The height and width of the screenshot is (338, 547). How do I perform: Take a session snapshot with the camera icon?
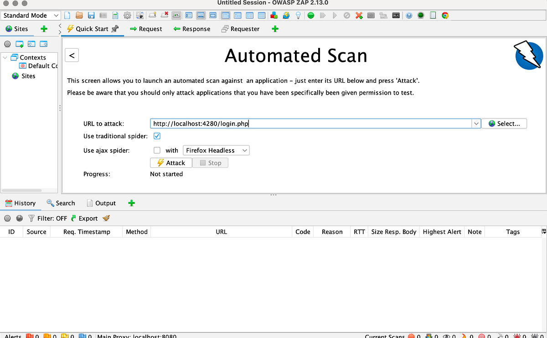point(102,15)
